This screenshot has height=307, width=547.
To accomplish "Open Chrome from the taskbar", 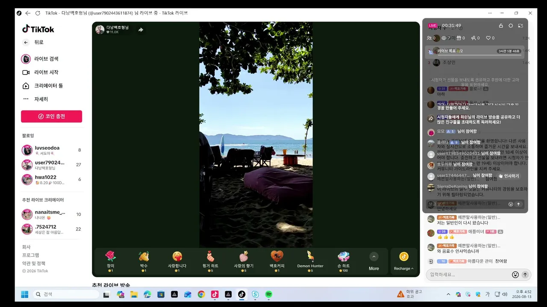I will (201, 294).
